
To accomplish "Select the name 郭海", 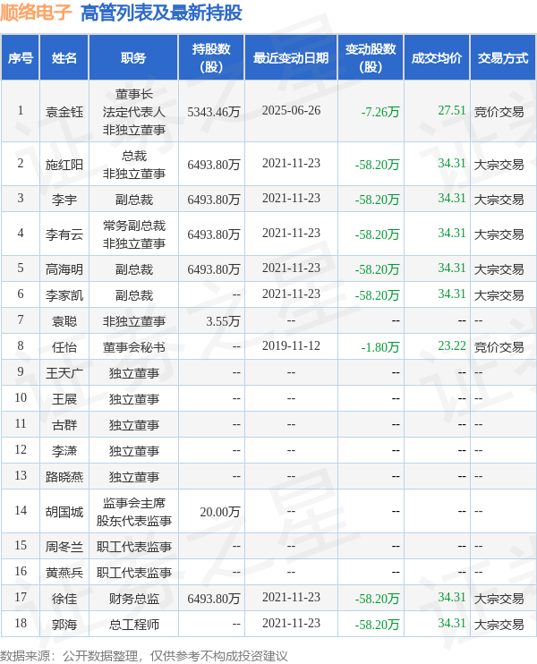I will coord(64,625).
